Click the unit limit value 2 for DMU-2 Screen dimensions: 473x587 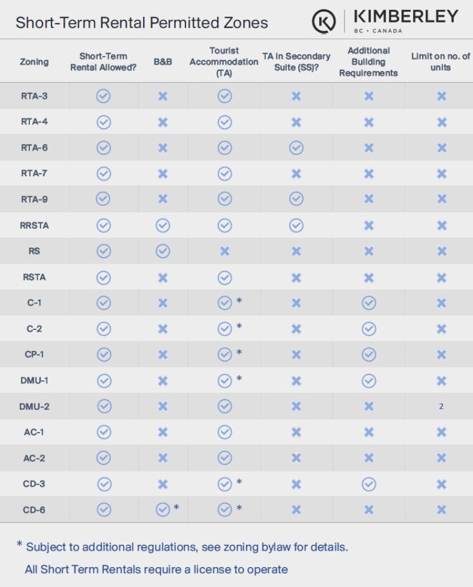[x=441, y=406]
